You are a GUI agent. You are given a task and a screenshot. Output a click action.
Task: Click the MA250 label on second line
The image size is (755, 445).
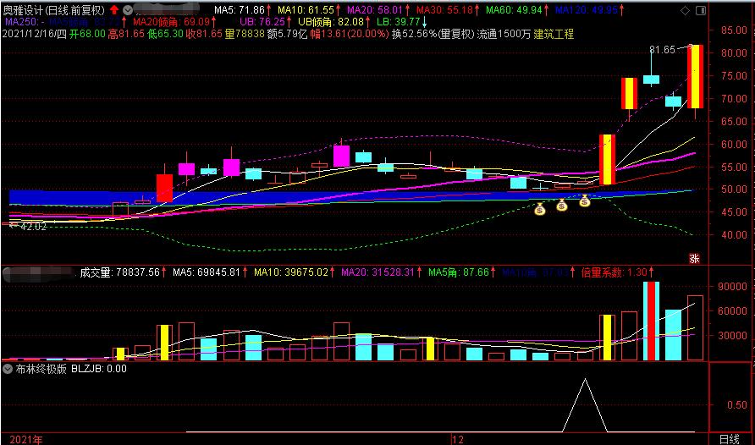24,22
